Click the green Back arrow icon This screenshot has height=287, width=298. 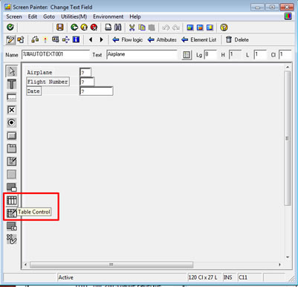tap(74, 27)
